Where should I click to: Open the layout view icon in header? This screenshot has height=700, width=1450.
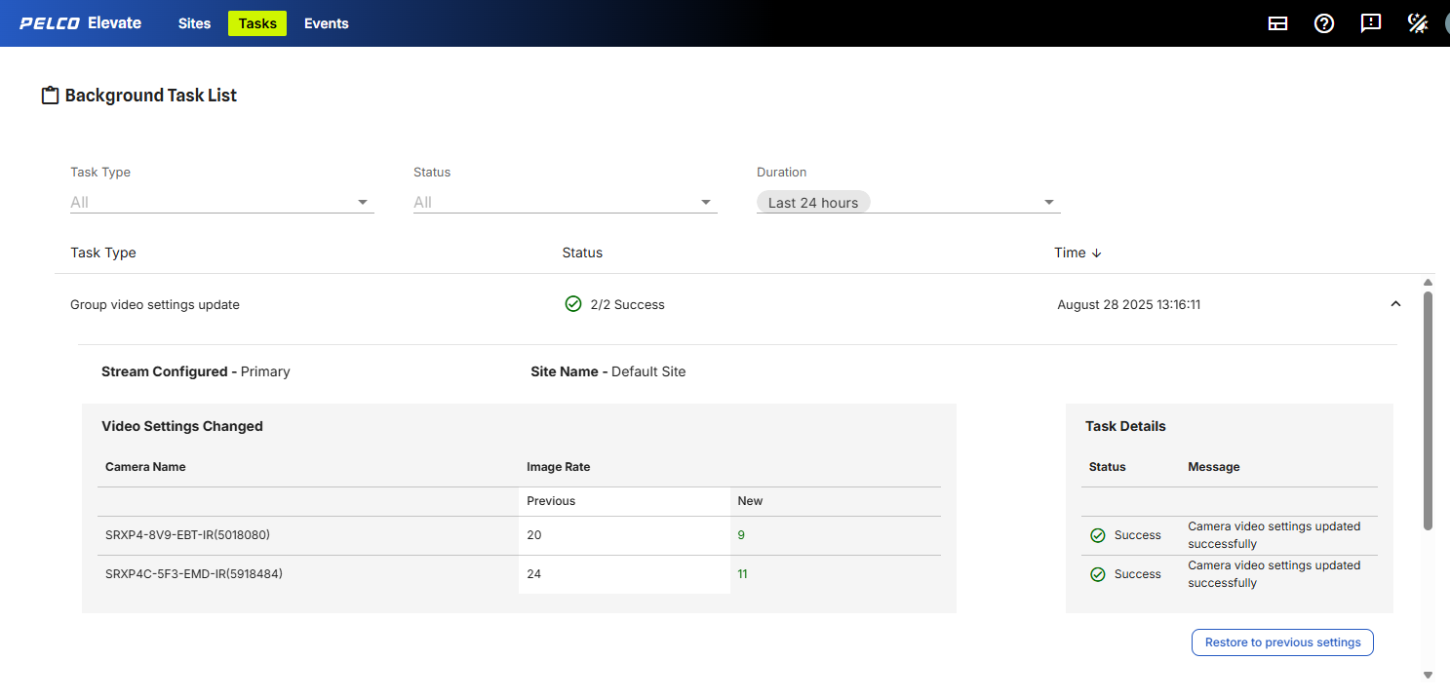[x=1277, y=23]
